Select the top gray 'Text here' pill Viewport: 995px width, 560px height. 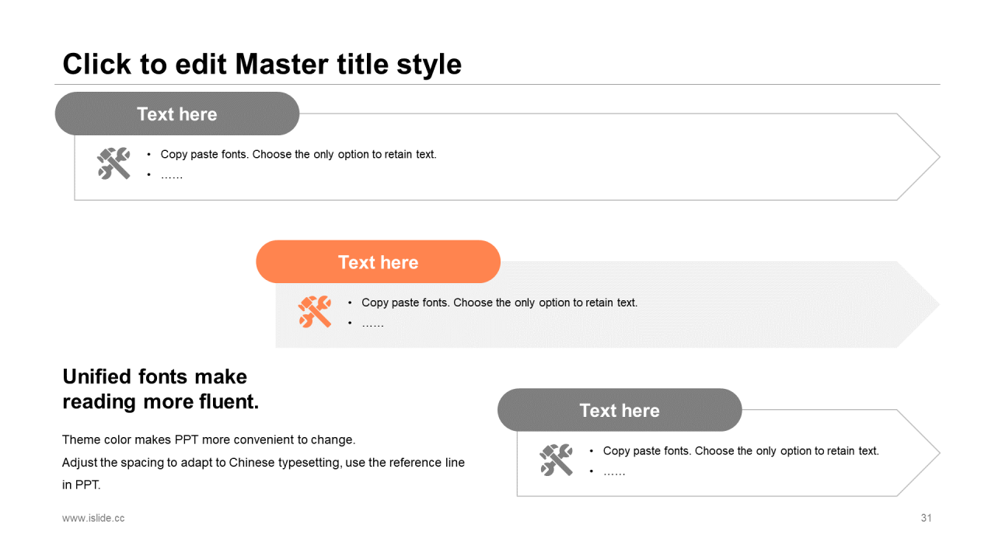point(177,114)
